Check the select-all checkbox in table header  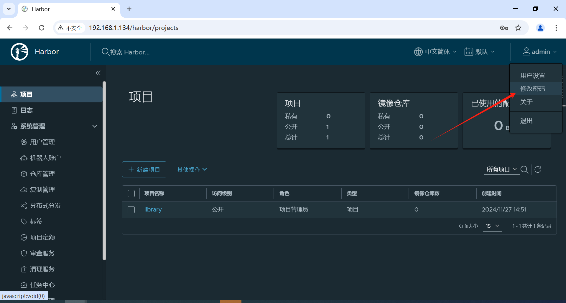(x=131, y=194)
